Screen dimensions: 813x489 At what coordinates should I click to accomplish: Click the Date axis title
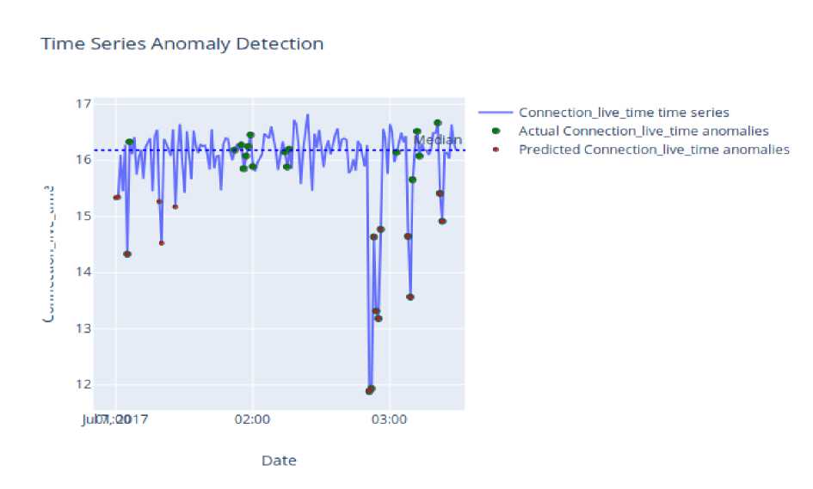[279, 460]
